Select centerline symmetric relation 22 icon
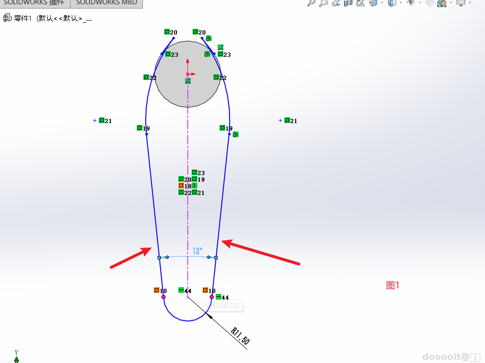485x363 pixels. [x=181, y=193]
